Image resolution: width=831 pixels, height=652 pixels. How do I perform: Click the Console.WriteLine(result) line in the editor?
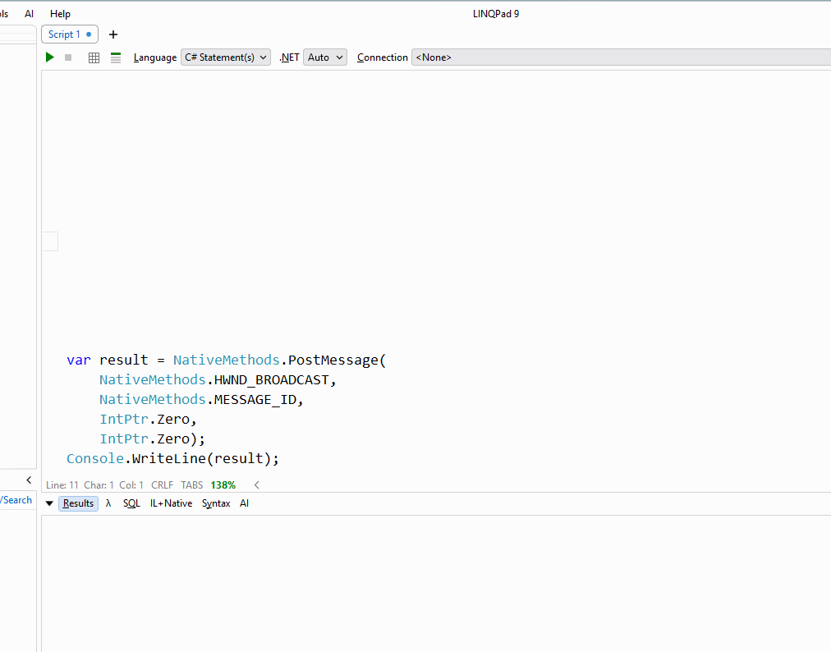pos(172,458)
